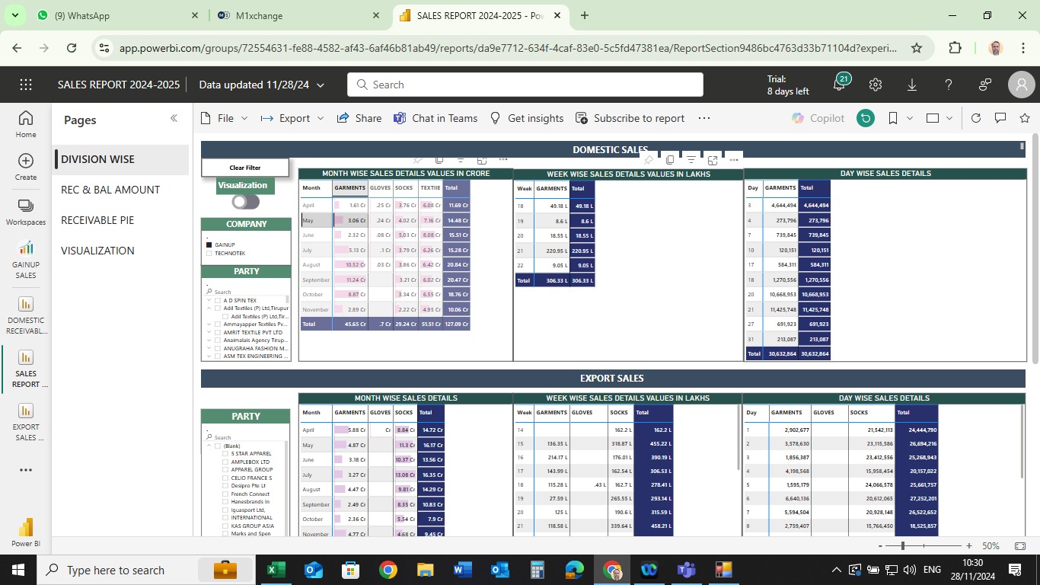Screen dimensions: 1040x585
Task: Check the A D SPIN TEX party checkbox
Action: tap(218, 300)
